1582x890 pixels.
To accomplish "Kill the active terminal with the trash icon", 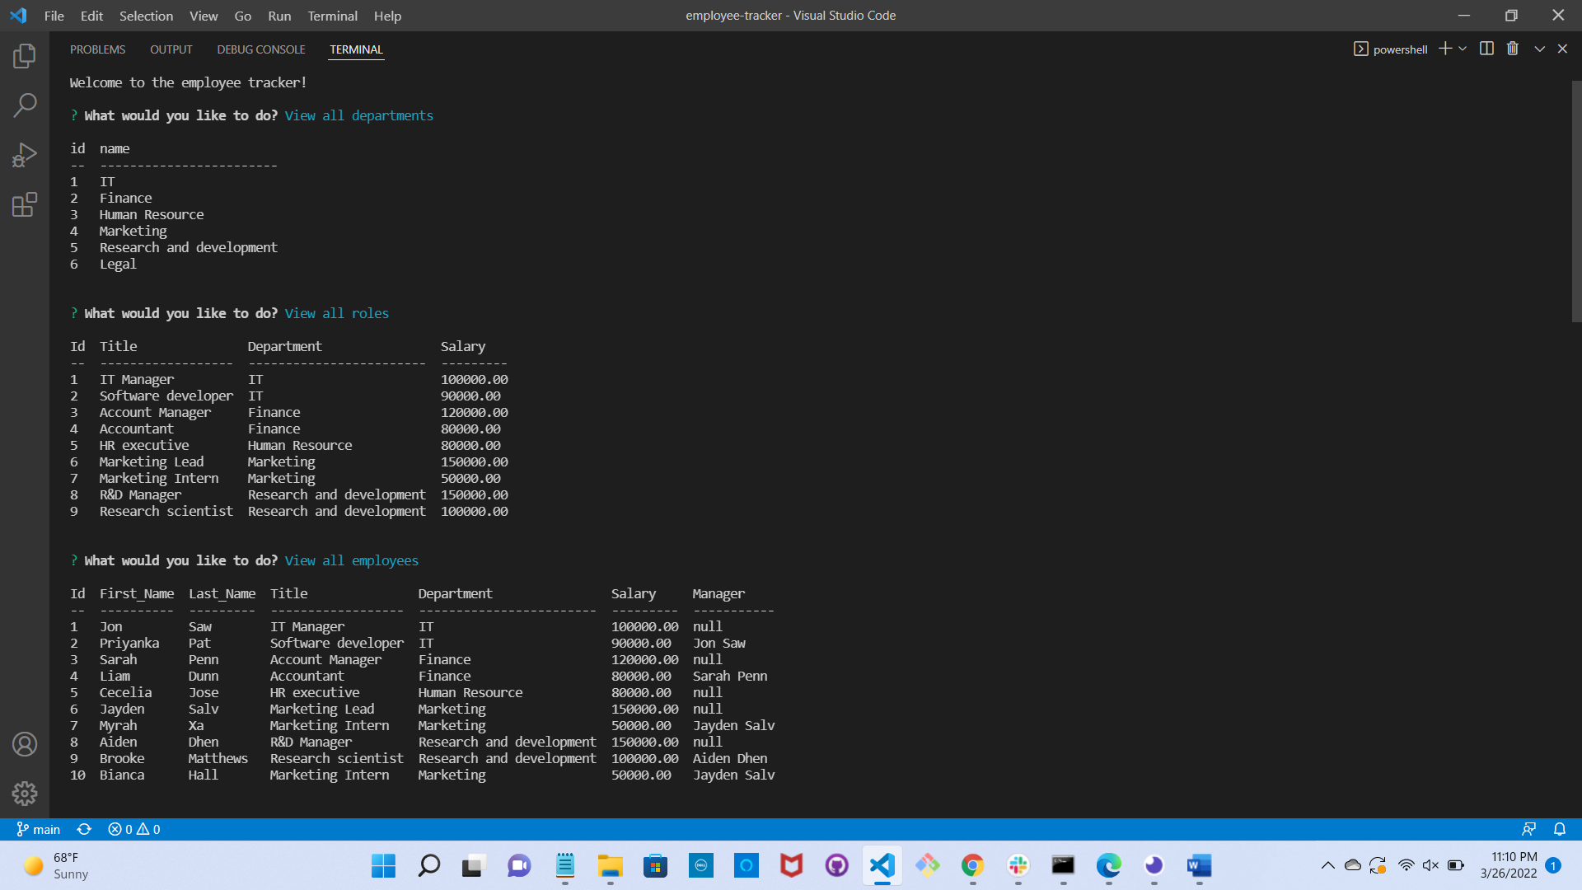I will click(x=1512, y=49).
